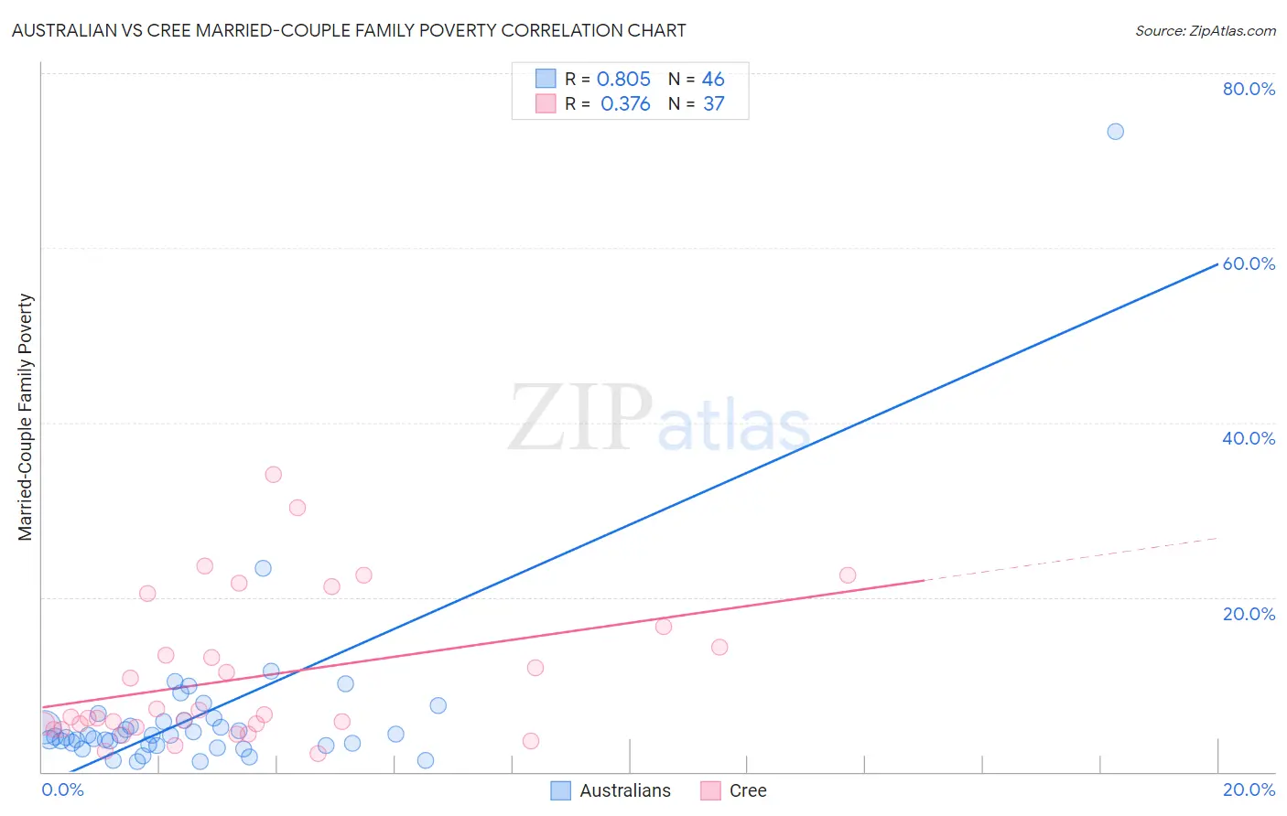Click the rightmost pink Cree data point
Screen dimensions: 1287x816
pos(848,575)
